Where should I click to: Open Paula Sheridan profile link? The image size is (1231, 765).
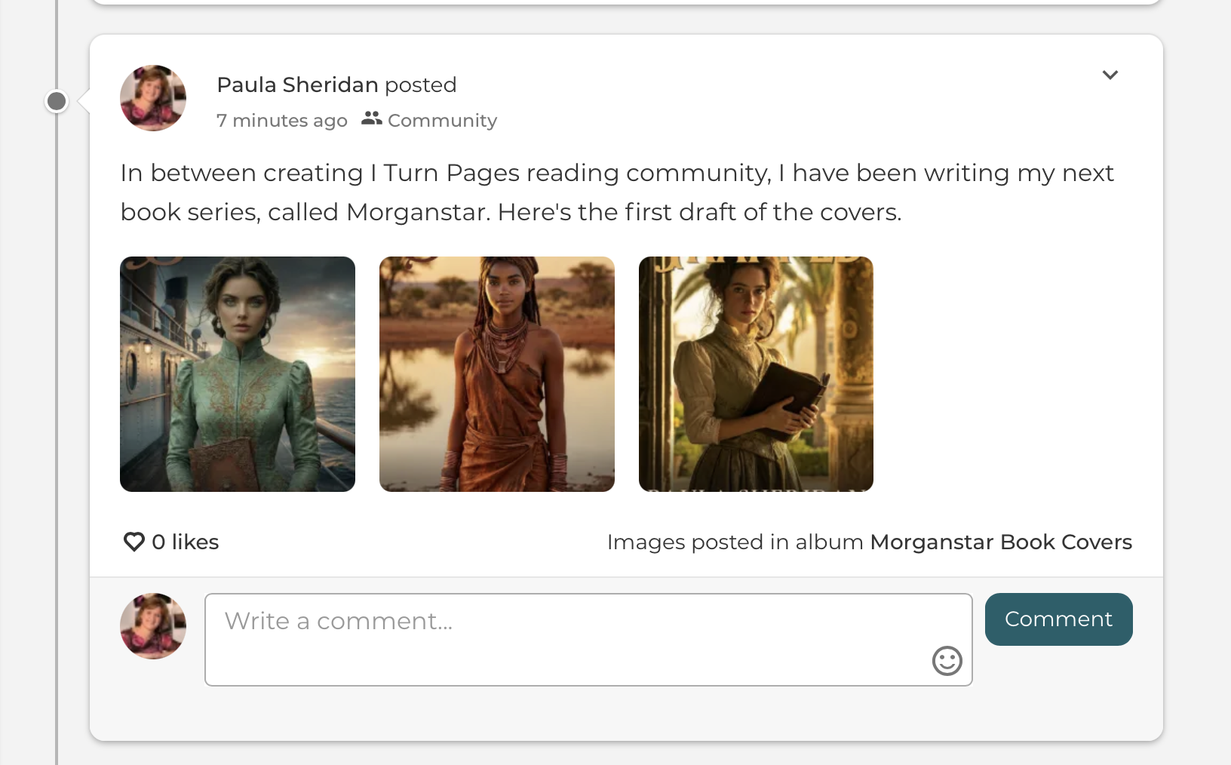click(x=297, y=84)
